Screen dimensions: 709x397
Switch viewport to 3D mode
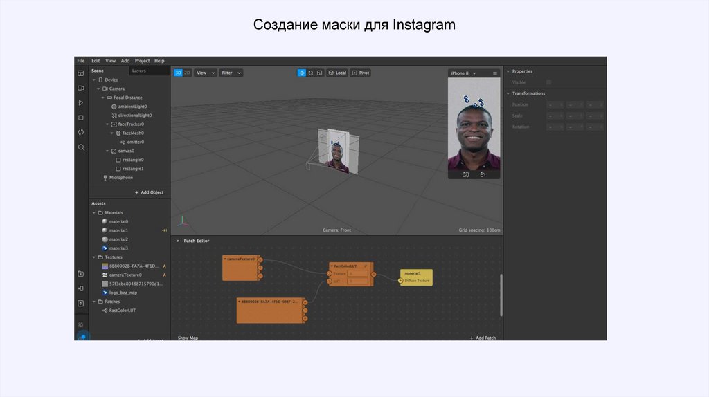click(178, 73)
